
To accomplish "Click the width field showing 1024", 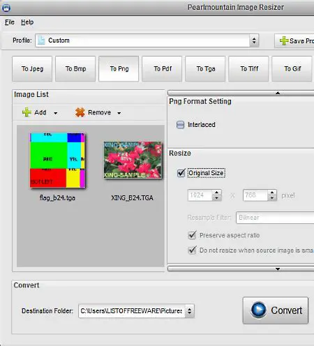I will 200,195.
